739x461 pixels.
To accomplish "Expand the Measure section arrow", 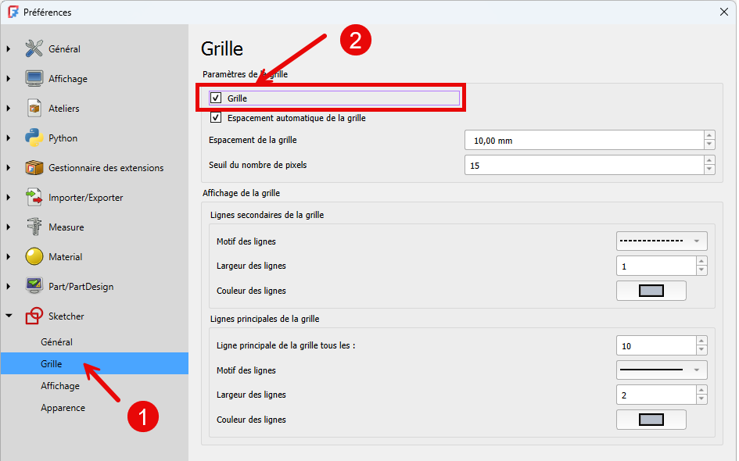I will point(9,227).
